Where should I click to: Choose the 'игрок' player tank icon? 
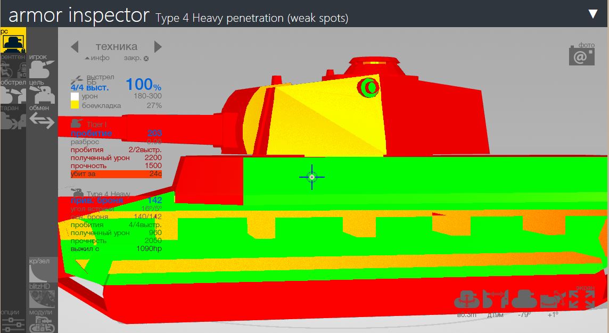pyautogui.click(x=42, y=70)
